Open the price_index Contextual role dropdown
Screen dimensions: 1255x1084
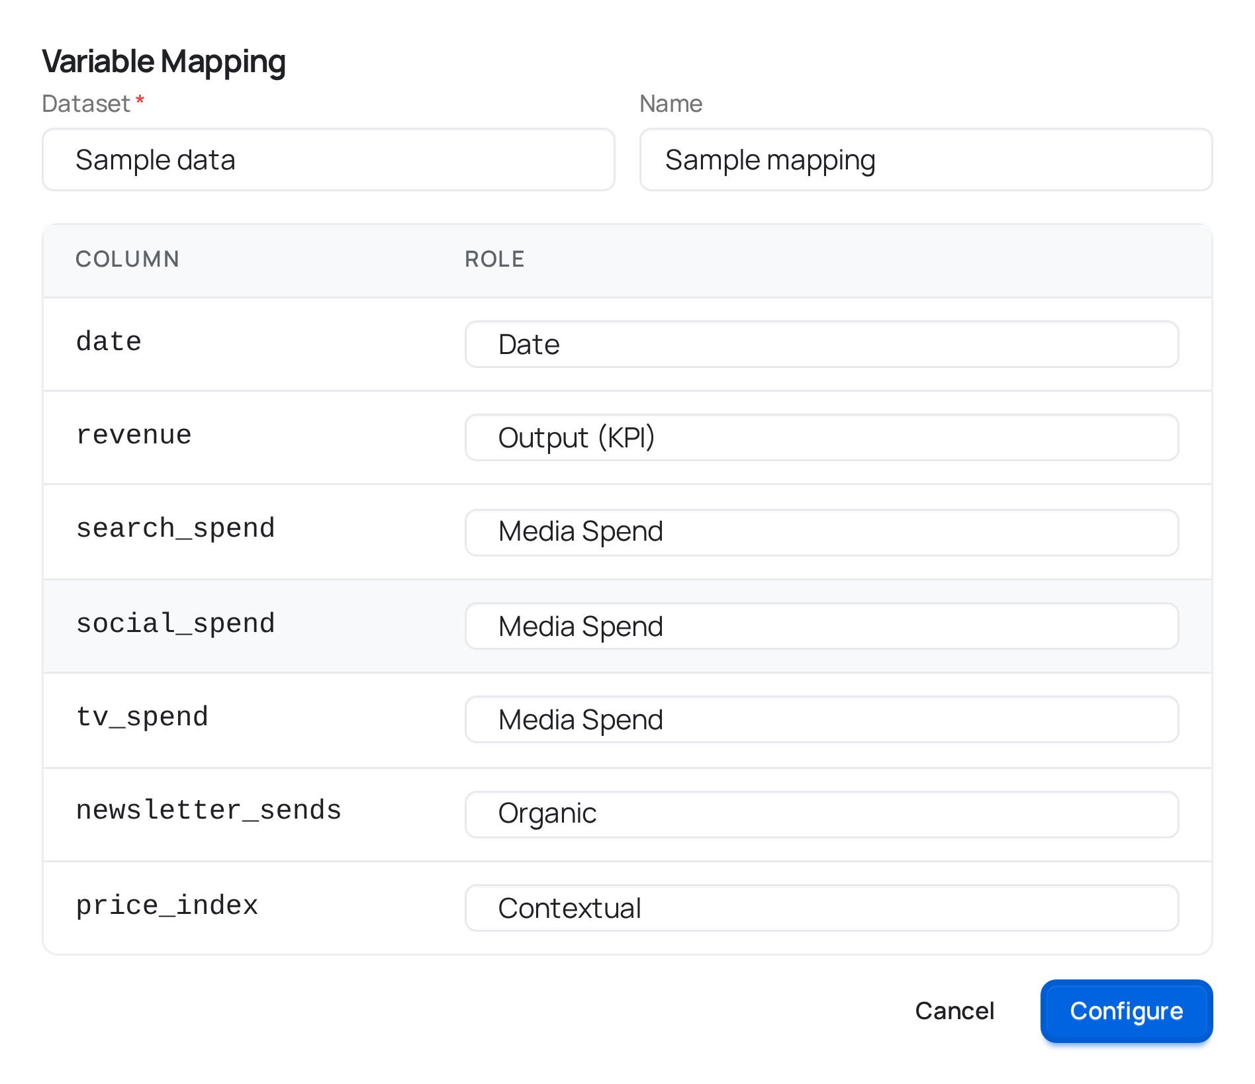(821, 908)
